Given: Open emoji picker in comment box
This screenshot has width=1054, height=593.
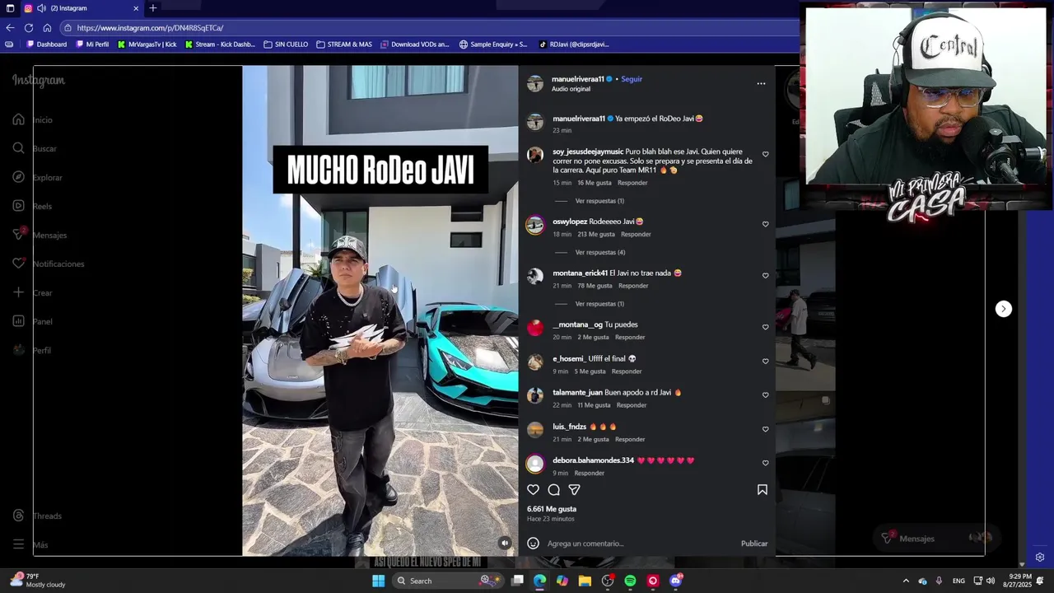Looking at the screenshot, I should coord(533,544).
